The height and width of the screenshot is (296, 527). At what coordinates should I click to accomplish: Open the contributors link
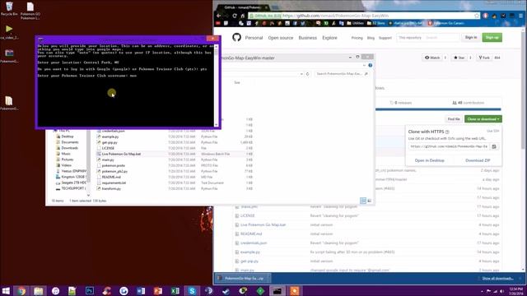click(x=469, y=103)
